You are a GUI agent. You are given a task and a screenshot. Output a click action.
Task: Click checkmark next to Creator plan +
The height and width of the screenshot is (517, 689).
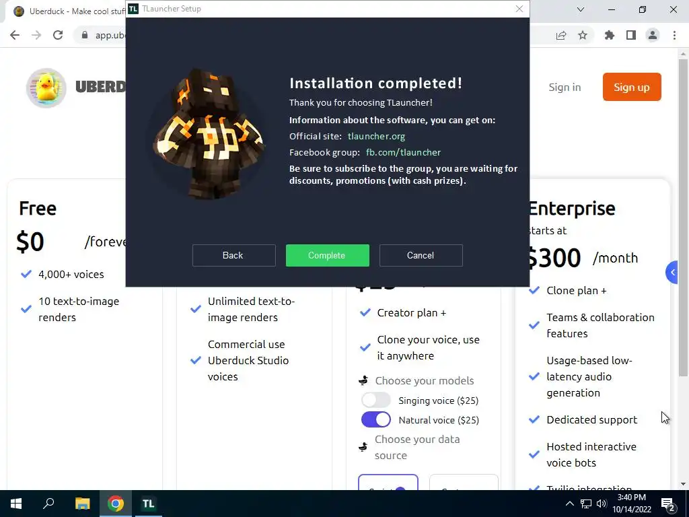[x=365, y=312]
